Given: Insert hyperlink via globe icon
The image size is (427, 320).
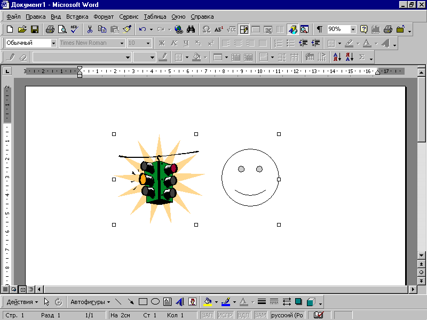Looking at the screenshot, I should click(x=179, y=29).
